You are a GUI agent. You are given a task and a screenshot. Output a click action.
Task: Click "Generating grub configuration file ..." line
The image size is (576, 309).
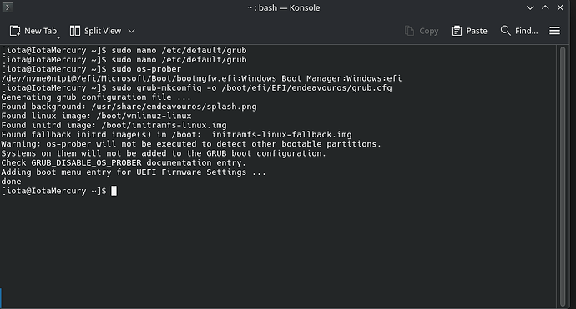(x=96, y=97)
